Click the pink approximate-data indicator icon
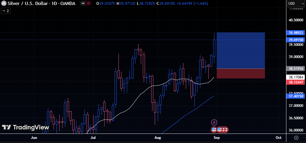 pyautogui.click(x=89, y=4)
